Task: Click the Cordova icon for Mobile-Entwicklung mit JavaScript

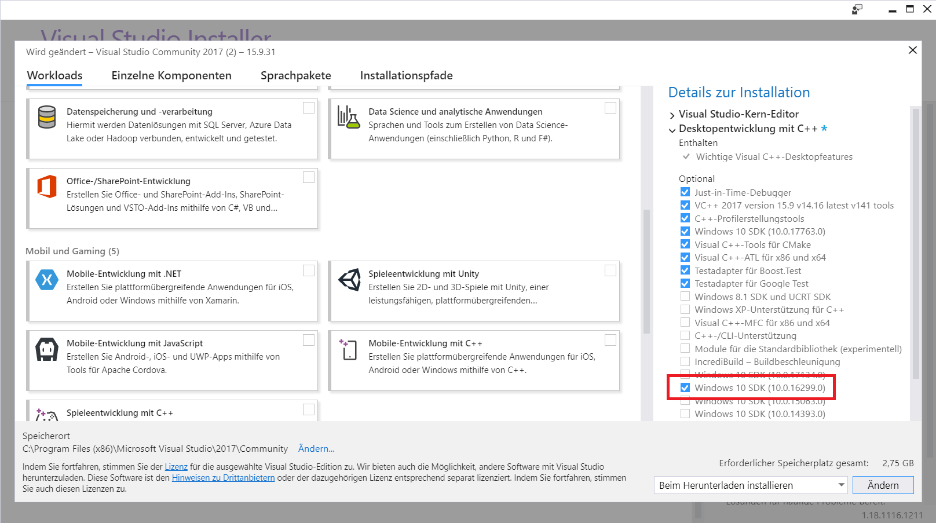Action: coord(47,349)
